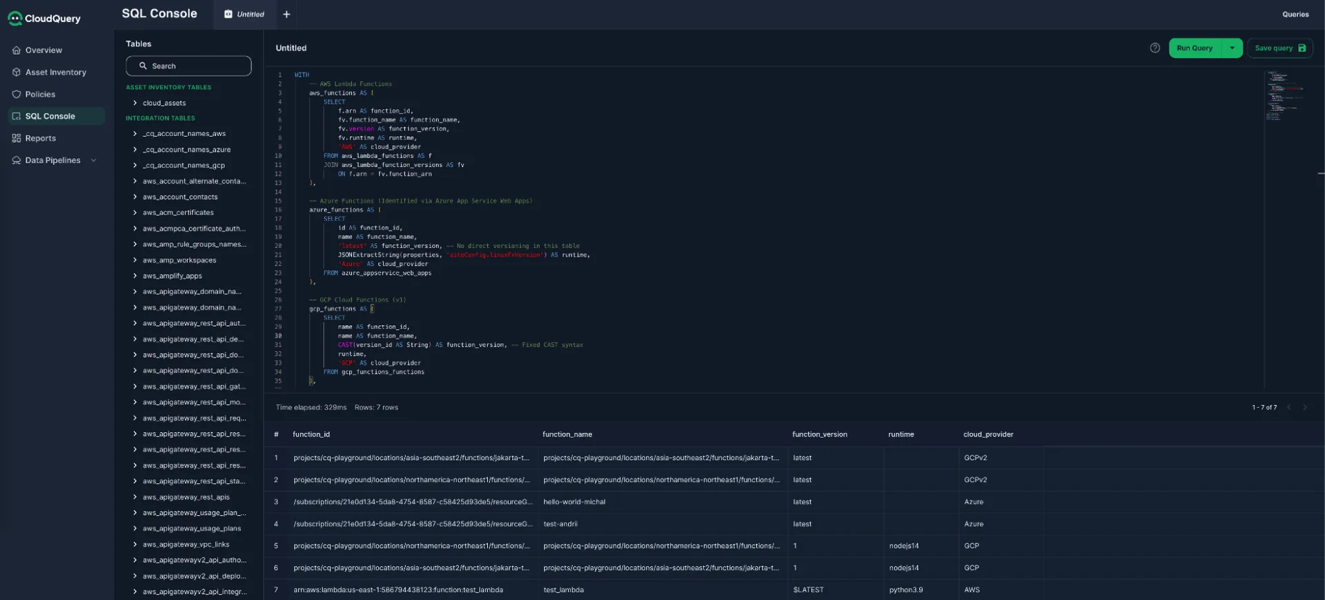Screen dimensions: 1325x600
Task: Select aws_apigateway_vpc_links table
Action: coord(186,545)
